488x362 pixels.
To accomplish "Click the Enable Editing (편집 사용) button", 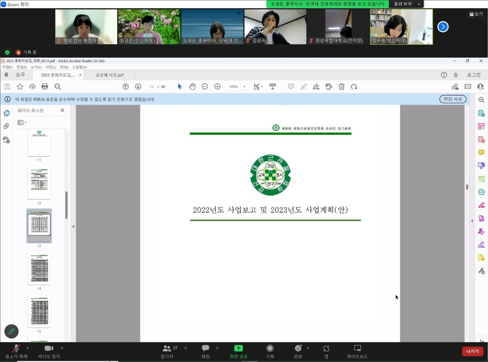I will [x=453, y=99].
